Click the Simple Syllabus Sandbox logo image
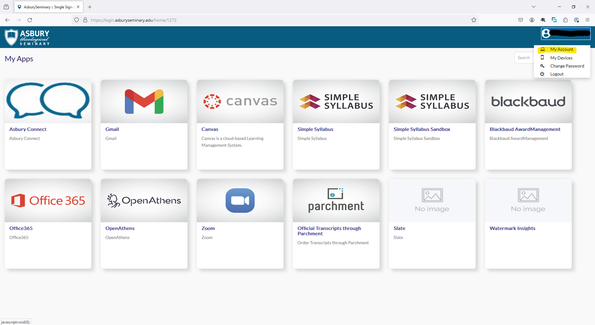Image resolution: width=595 pixels, height=325 pixels. point(432,102)
